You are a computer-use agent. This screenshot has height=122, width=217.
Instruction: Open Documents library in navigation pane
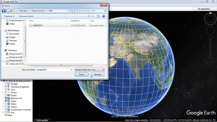click(x=13, y=34)
